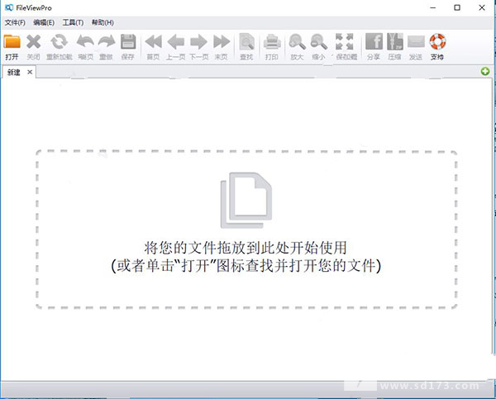Open the Help (帮助) menu
This screenshot has width=496, height=399.
(103, 22)
